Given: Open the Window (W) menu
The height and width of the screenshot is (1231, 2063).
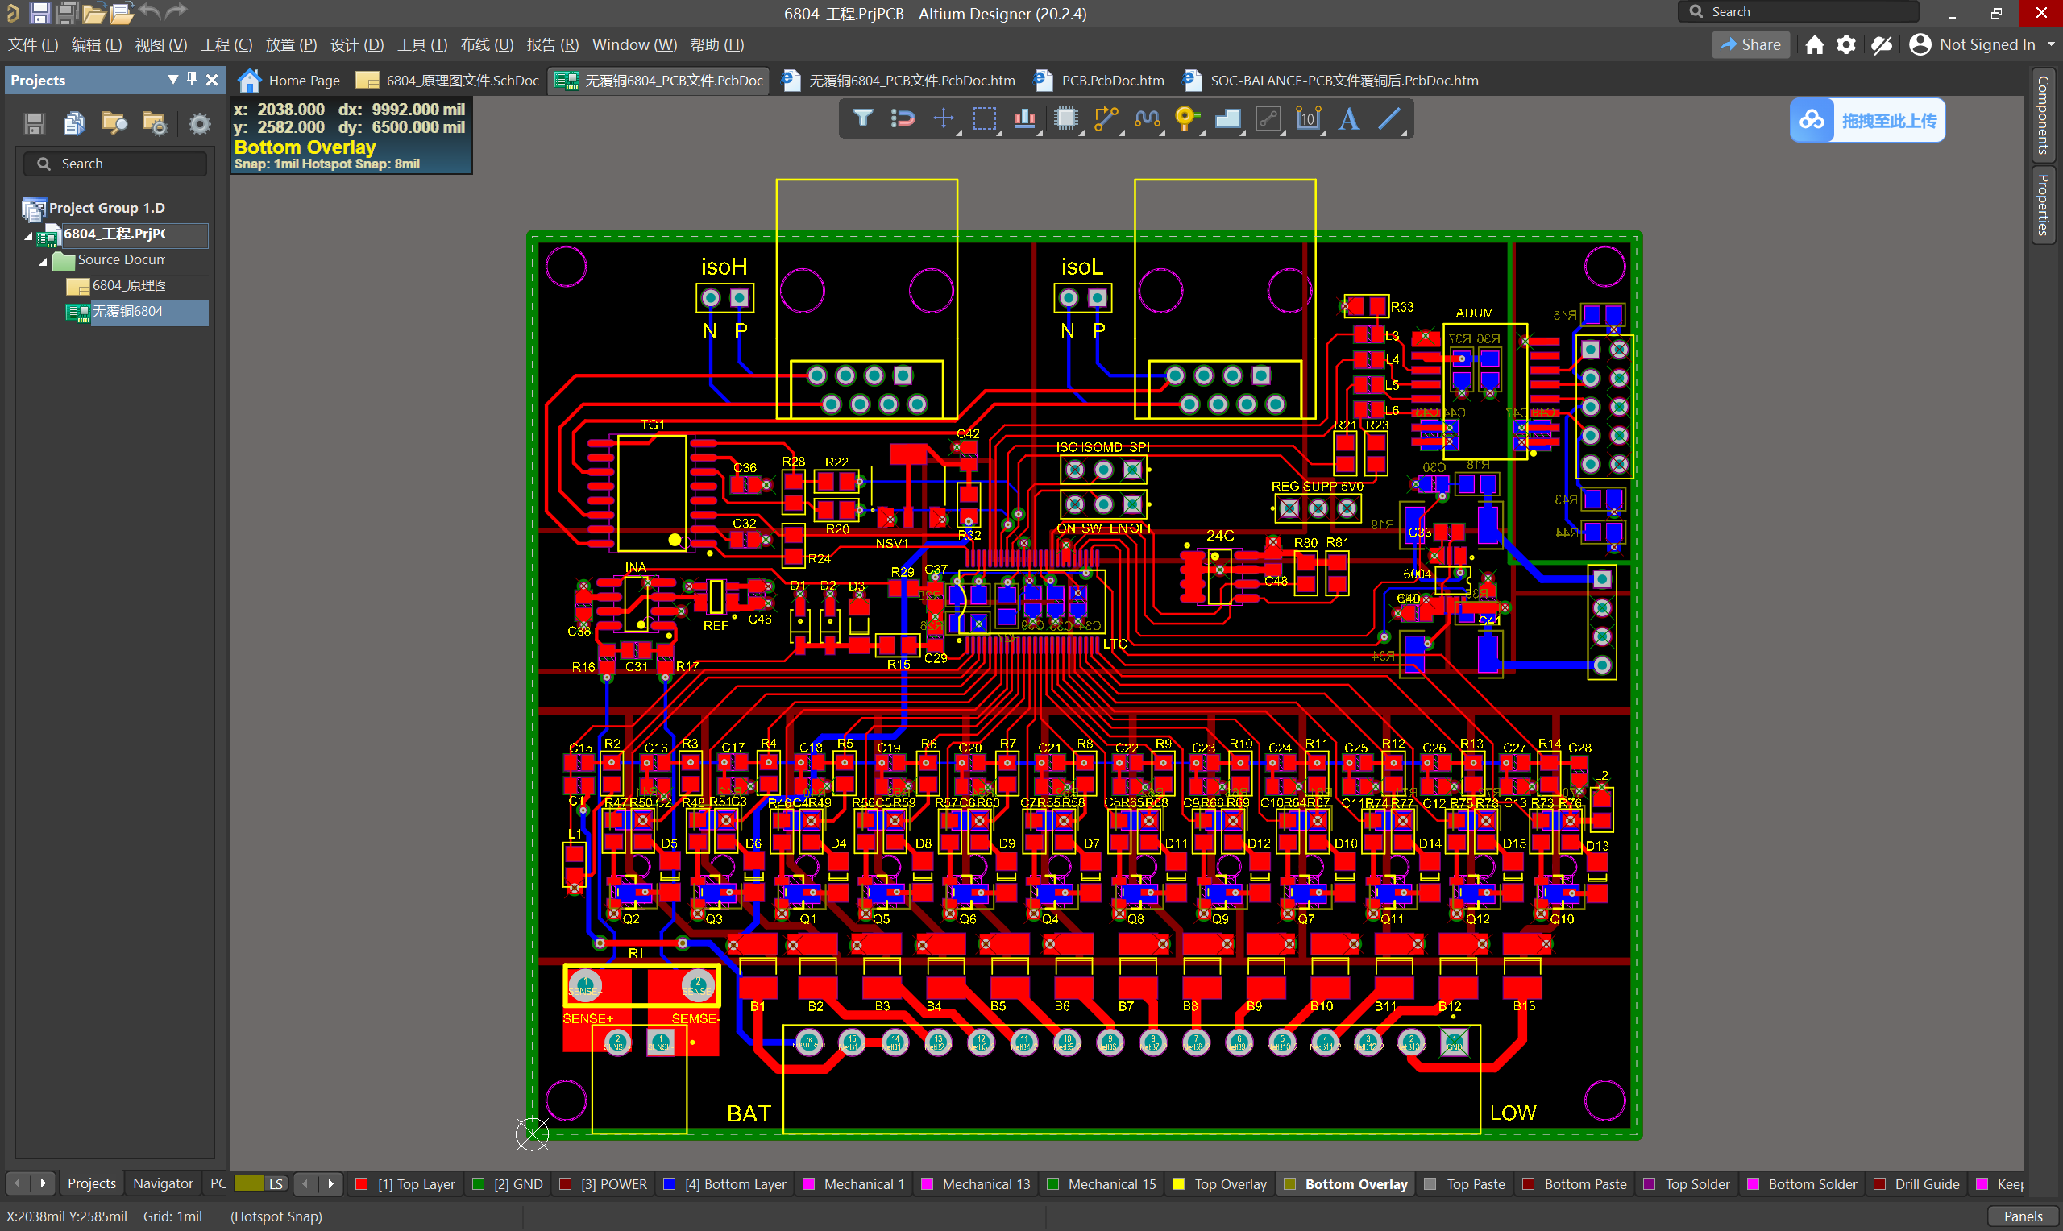Looking at the screenshot, I should click(x=633, y=45).
